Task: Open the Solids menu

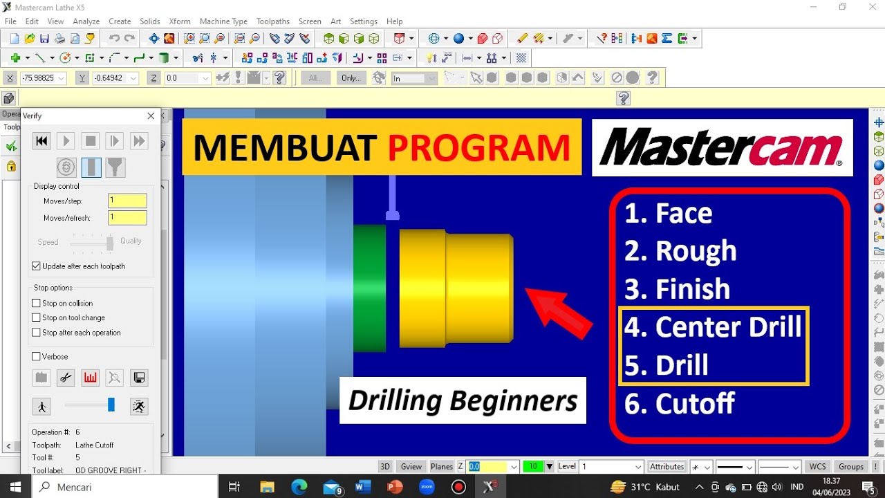Action: coord(149,21)
